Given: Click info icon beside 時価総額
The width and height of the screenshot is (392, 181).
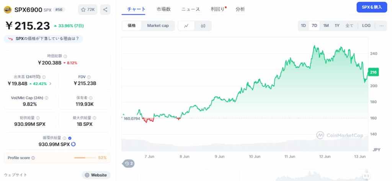Looking at the screenshot, I should [65, 56].
